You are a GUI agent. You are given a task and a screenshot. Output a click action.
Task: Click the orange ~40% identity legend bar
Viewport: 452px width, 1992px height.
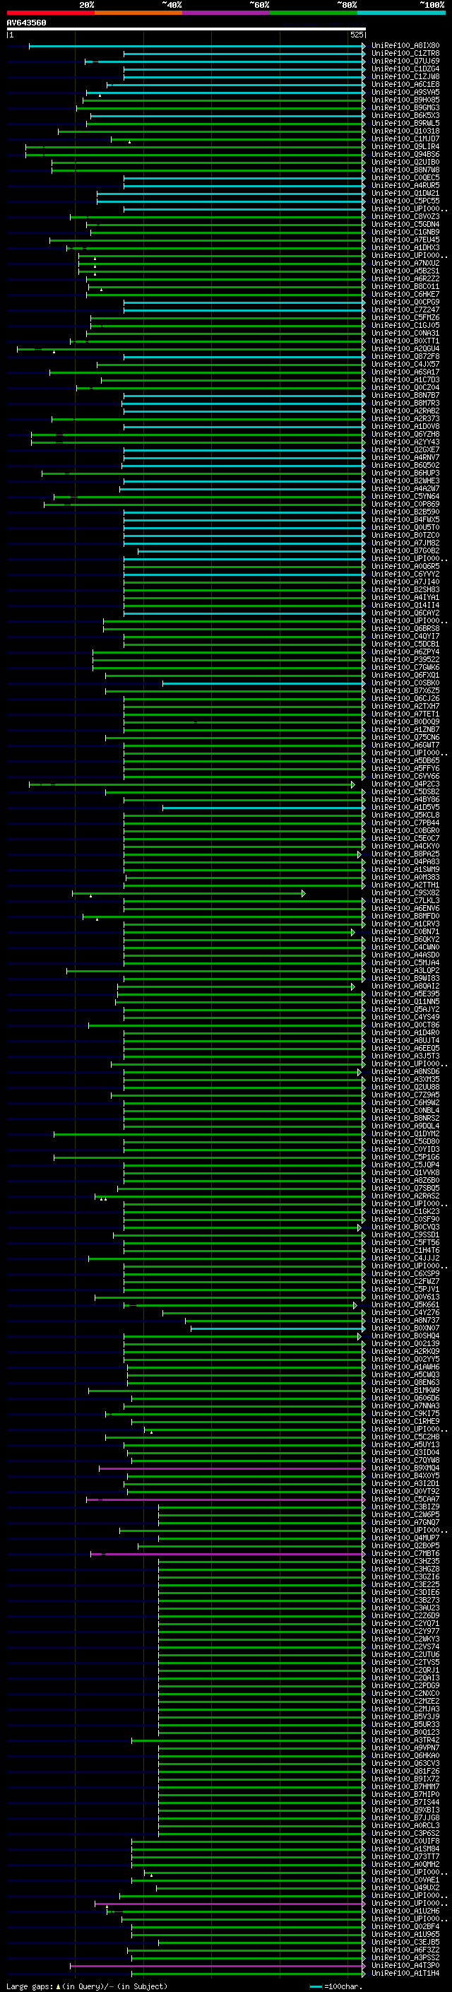138,13
